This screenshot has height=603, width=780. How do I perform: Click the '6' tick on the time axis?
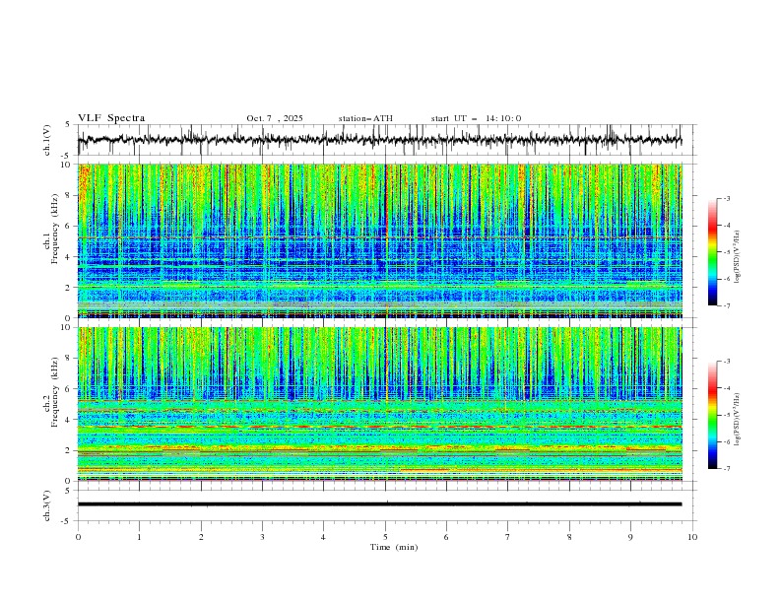pos(446,537)
